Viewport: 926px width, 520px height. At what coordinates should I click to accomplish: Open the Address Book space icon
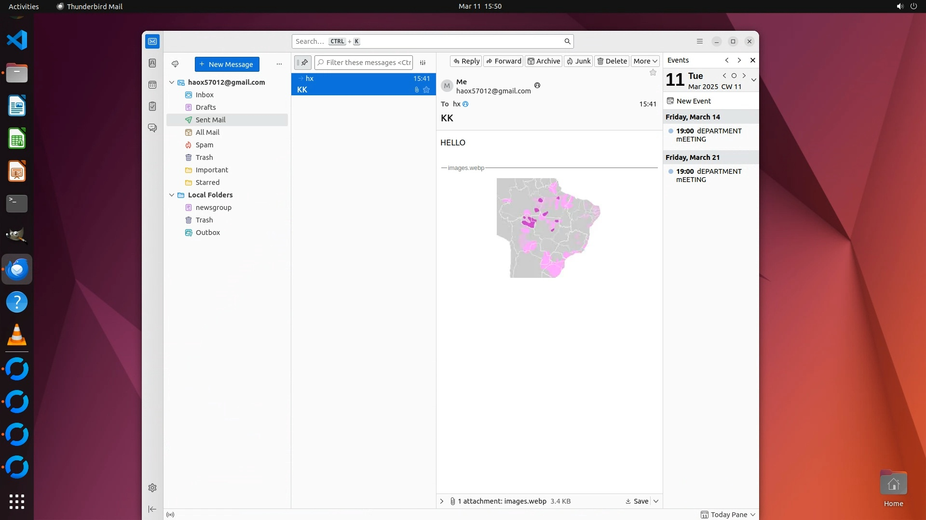tap(152, 63)
